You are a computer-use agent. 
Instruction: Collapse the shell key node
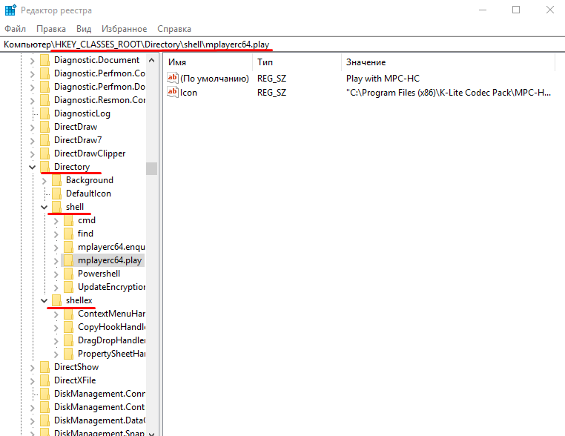[44, 207]
